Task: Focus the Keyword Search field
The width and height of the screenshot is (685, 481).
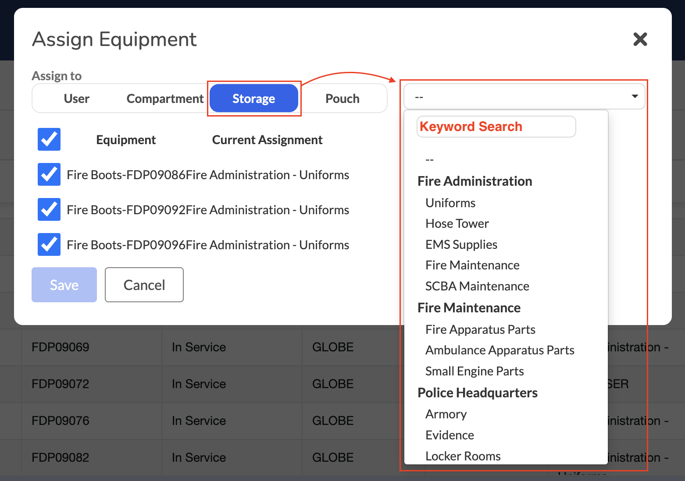Action: point(496,127)
